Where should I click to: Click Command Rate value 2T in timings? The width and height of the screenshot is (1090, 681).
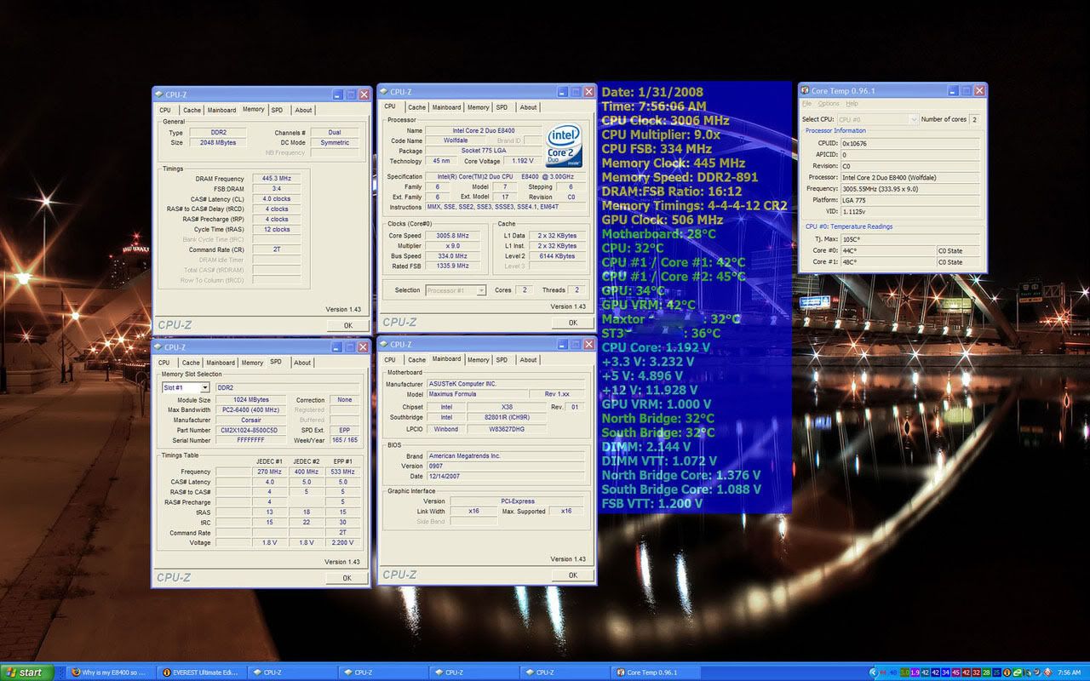[x=276, y=249]
